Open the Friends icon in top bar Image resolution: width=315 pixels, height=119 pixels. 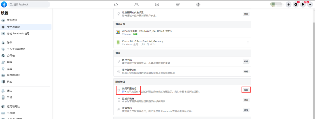tap(136, 4)
